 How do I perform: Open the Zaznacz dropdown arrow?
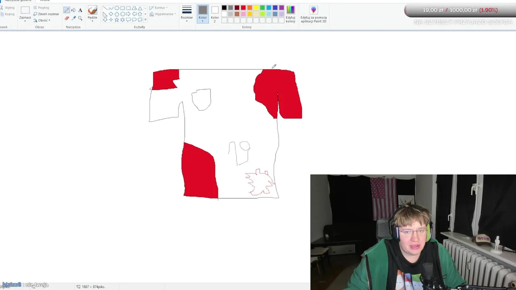coord(25,21)
